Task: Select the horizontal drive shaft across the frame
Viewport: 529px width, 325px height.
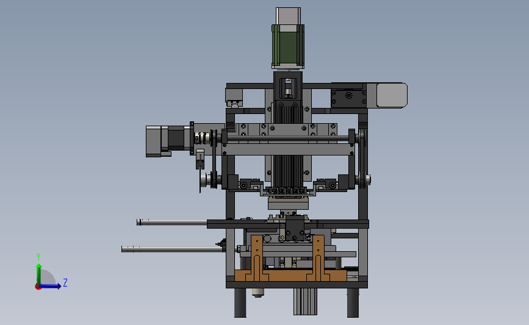Action: (x=289, y=138)
